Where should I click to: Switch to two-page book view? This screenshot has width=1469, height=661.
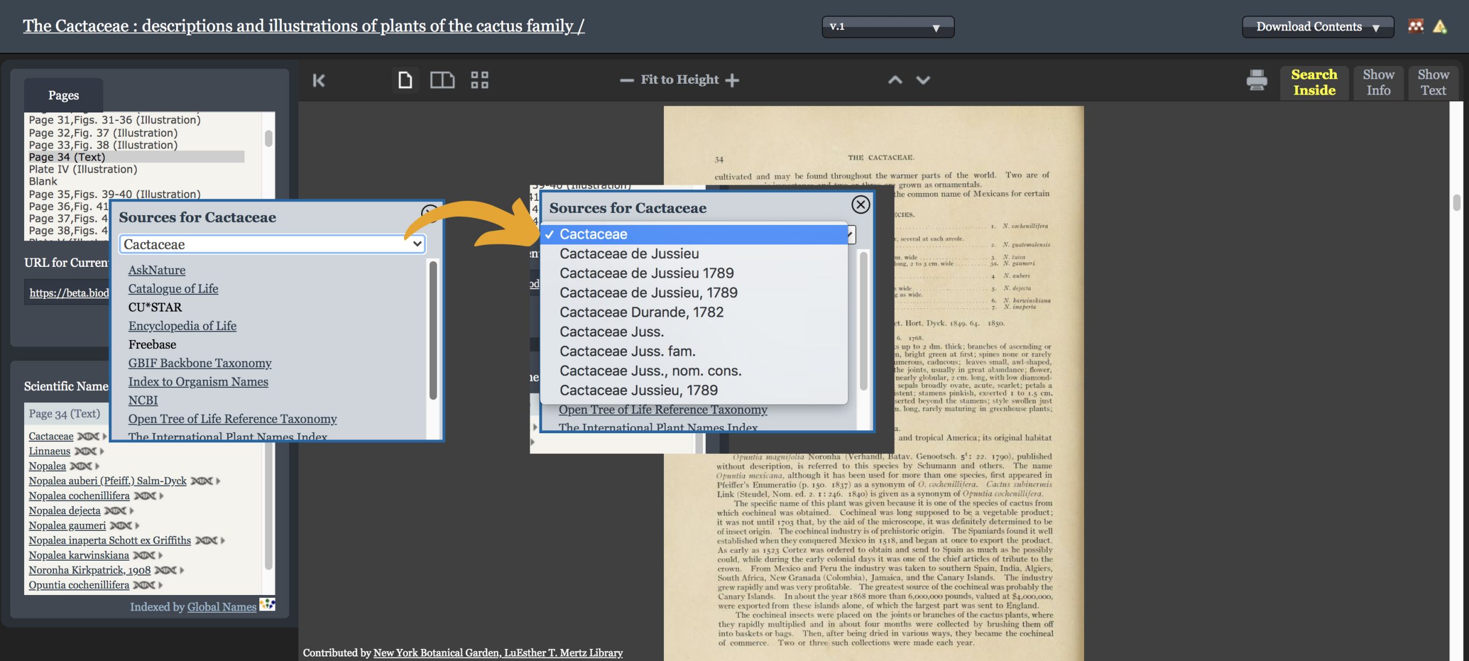click(x=442, y=80)
